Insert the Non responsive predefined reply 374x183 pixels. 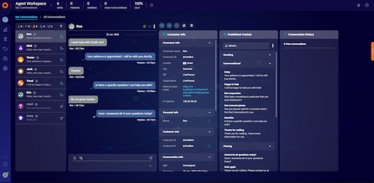tap(246, 97)
